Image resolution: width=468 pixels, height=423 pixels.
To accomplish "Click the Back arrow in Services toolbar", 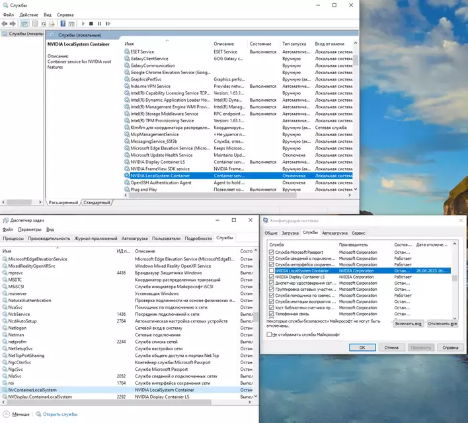I will (x=5, y=24).
